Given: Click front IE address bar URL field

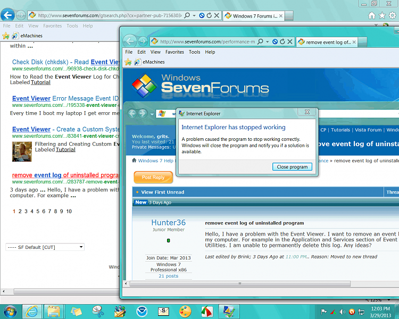Looking at the screenshot, I should 207,41.
